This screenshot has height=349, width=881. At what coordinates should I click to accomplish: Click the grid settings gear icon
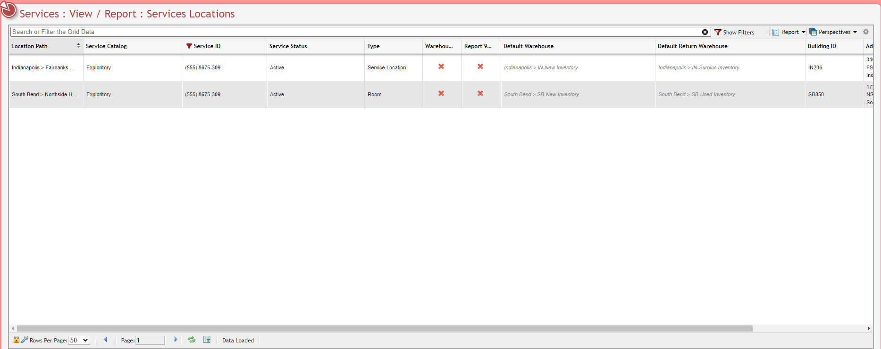click(866, 32)
